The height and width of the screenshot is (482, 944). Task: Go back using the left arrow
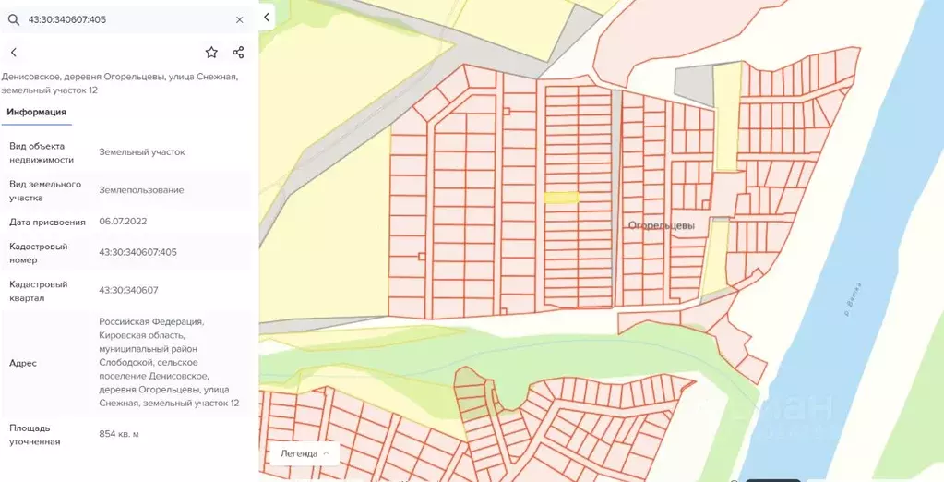coord(14,53)
